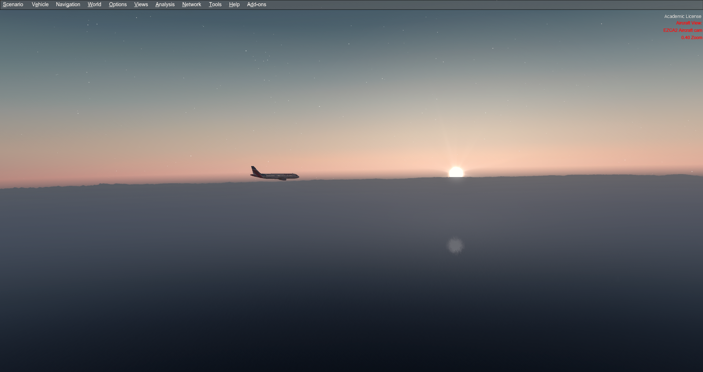This screenshot has width=703, height=372.
Task: Open the Tools menu
Action: (215, 4)
